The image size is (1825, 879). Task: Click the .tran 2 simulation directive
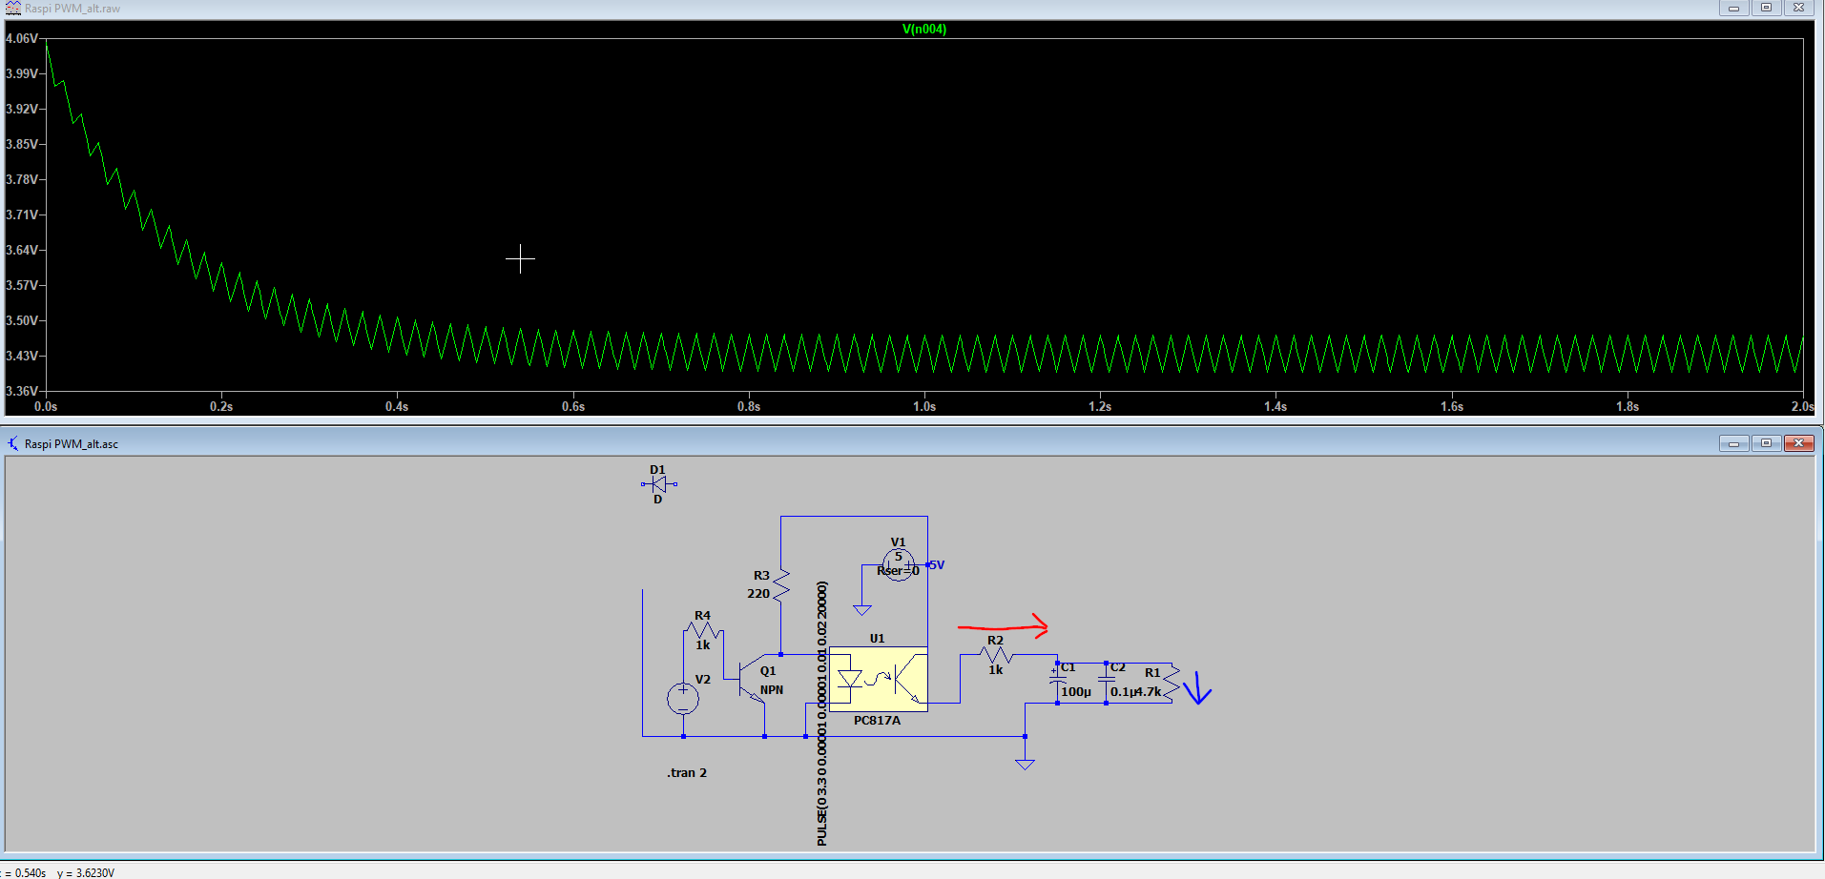pyautogui.click(x=687, y=773)
